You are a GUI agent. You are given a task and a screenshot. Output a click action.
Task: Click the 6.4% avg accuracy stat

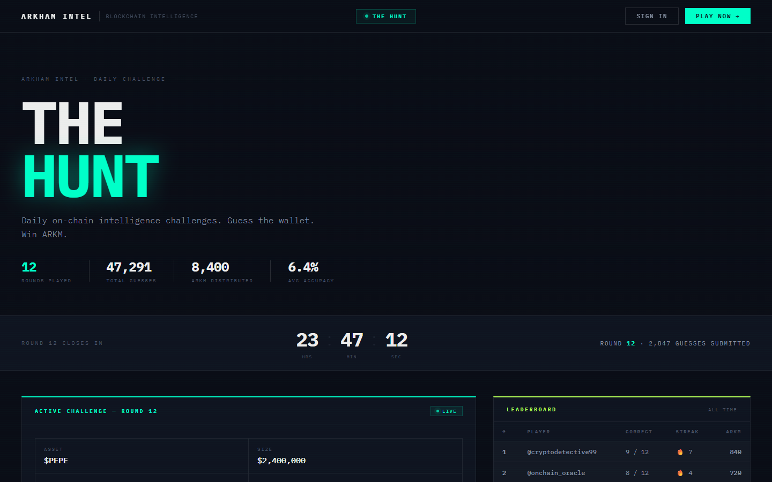[x=303, y=267]
